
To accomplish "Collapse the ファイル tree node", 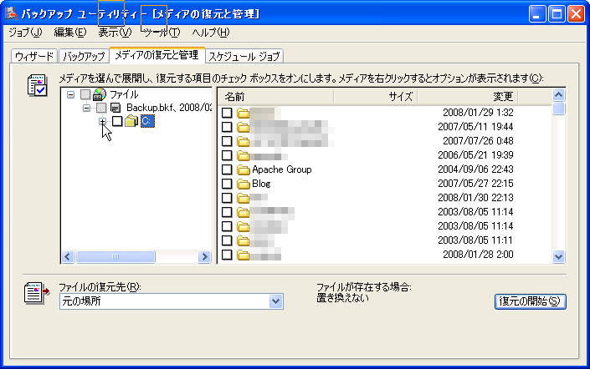I will tap(71, 94).
